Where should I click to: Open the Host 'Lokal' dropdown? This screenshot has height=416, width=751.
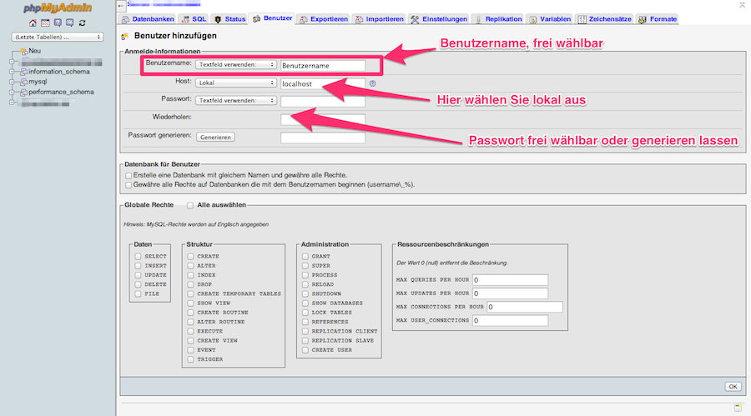[x=235, y=83]
